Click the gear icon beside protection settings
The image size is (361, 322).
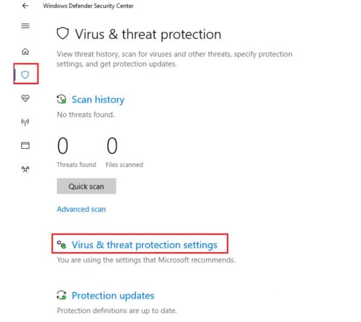(62, 245)
